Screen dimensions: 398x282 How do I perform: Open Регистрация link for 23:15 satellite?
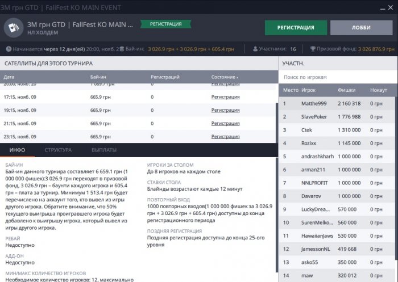point(225,137)
